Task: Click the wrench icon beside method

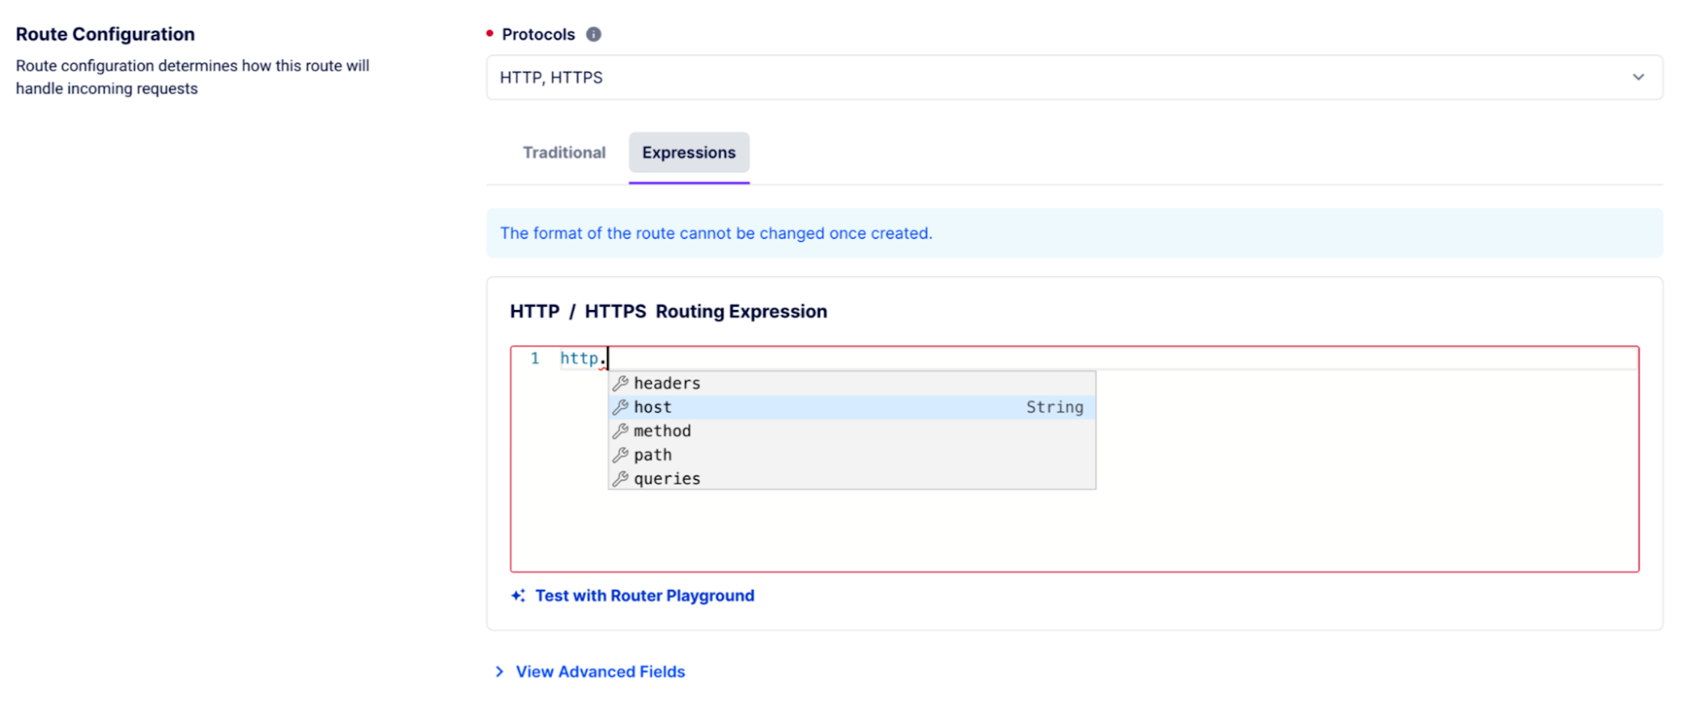Action: pyautogui.click(x=620, y=431)
